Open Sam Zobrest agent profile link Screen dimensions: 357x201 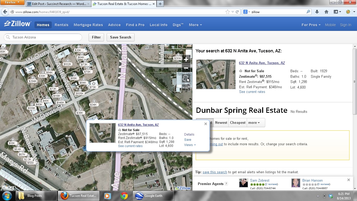[260, 180]
